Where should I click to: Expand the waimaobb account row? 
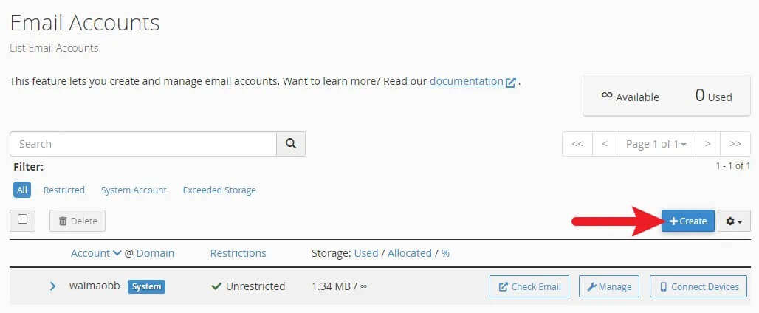point(52,286)
